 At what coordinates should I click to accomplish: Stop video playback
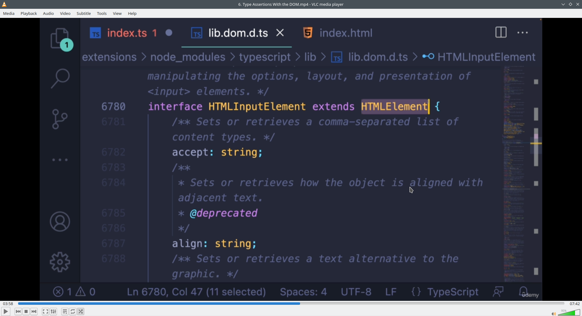[x=26, y=311]
